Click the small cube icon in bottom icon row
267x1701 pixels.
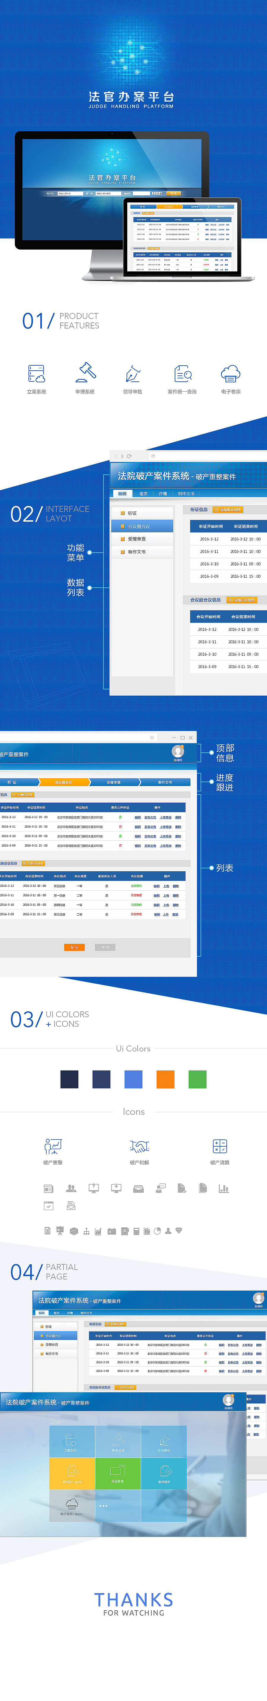(x=74, y=1231)
